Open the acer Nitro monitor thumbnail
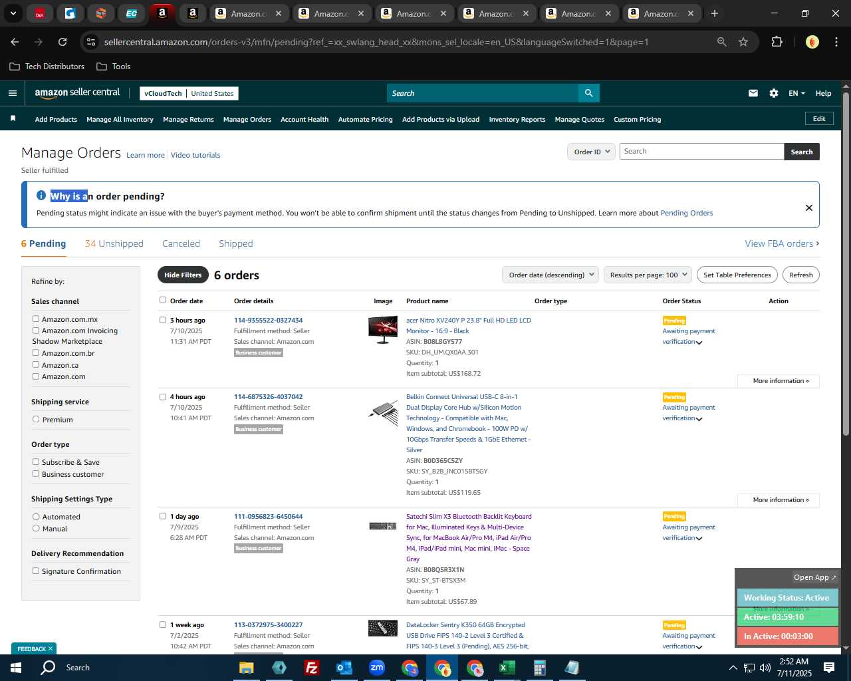851x681 pixels. point(383,330)
